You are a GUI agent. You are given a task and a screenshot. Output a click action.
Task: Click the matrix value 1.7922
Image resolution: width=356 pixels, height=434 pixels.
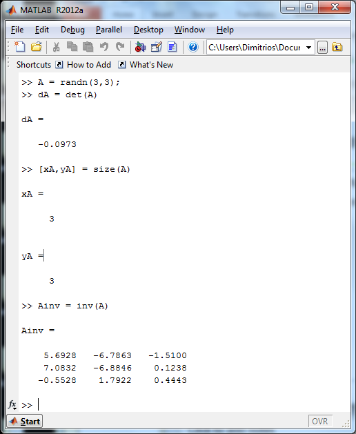[115, 380]
